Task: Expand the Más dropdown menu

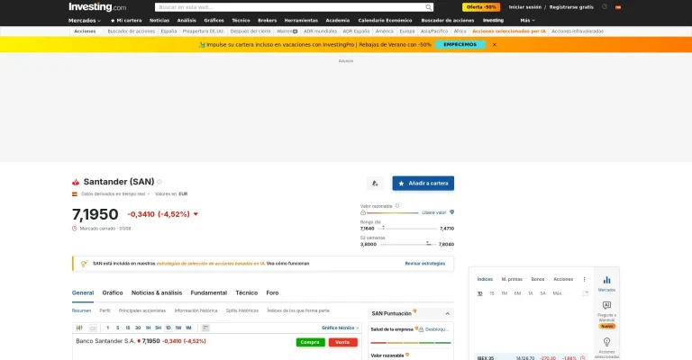Action: point(527,21)
